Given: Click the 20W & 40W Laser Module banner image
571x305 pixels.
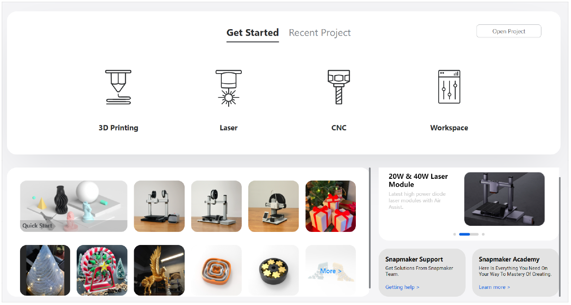Looking at the screenshot, I should coord(504,199).
